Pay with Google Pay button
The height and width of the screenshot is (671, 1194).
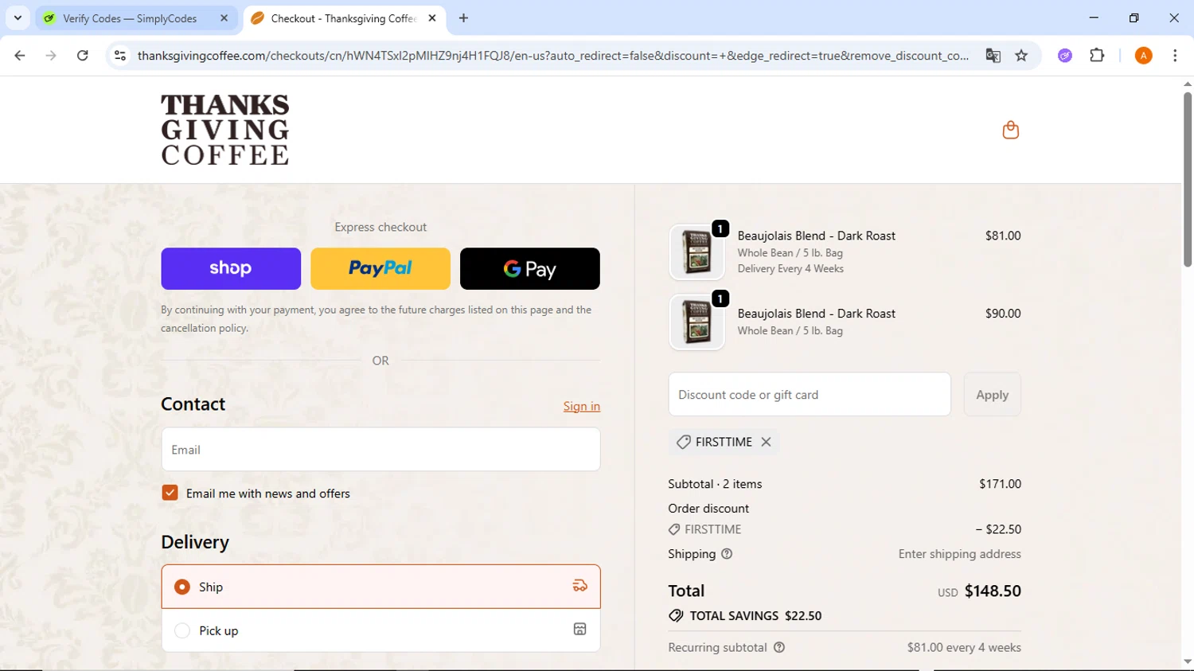pyautogui.click(x=530, y=268)
